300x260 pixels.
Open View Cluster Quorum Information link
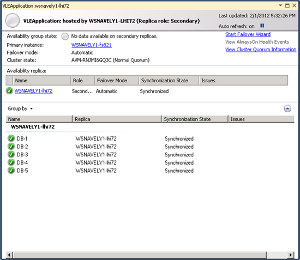261,50
